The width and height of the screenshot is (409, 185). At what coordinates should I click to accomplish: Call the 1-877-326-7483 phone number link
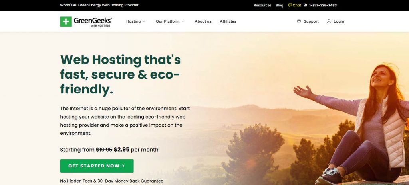(323, 5)
